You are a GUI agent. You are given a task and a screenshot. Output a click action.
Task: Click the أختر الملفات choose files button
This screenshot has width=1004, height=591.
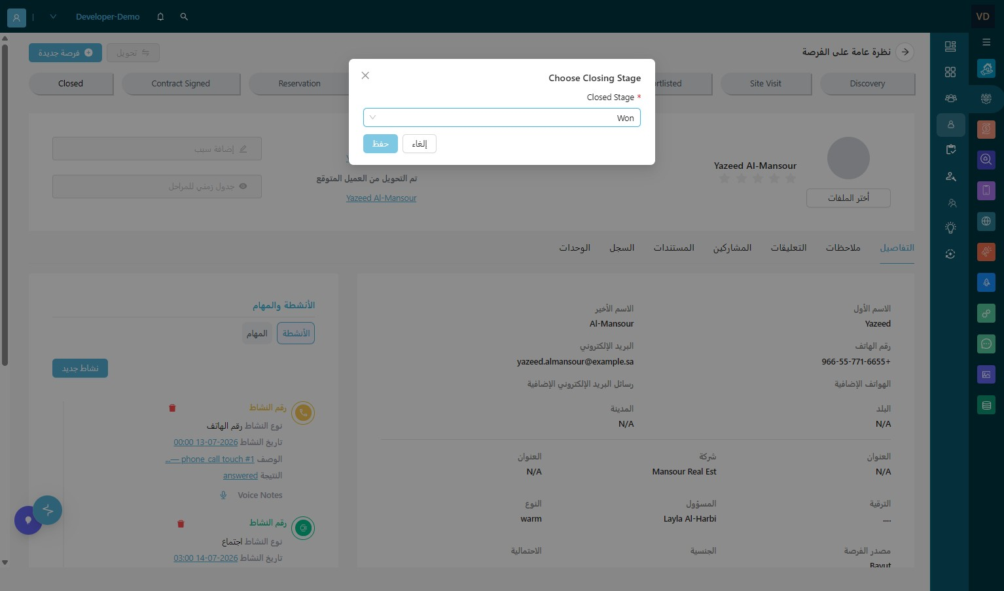[x=848, y=198]
